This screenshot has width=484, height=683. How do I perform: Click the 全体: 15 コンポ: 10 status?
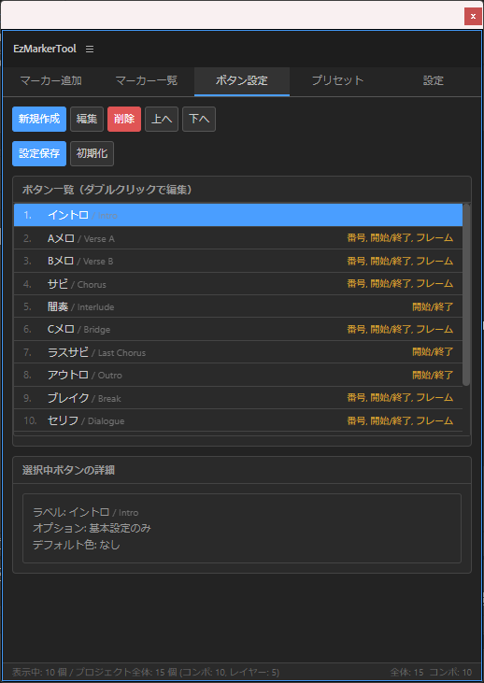click(431, 672)
